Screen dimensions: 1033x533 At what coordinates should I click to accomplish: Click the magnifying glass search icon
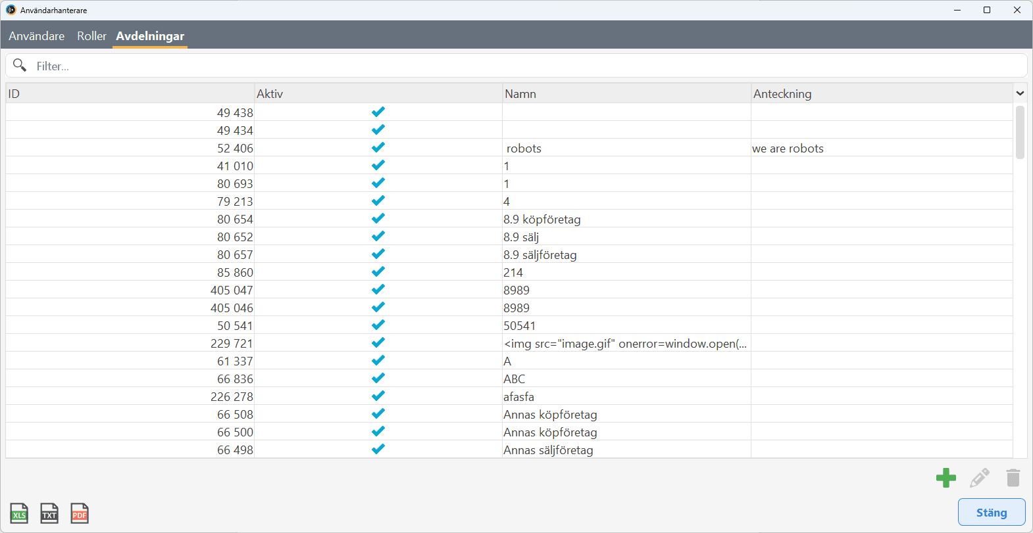20,65
